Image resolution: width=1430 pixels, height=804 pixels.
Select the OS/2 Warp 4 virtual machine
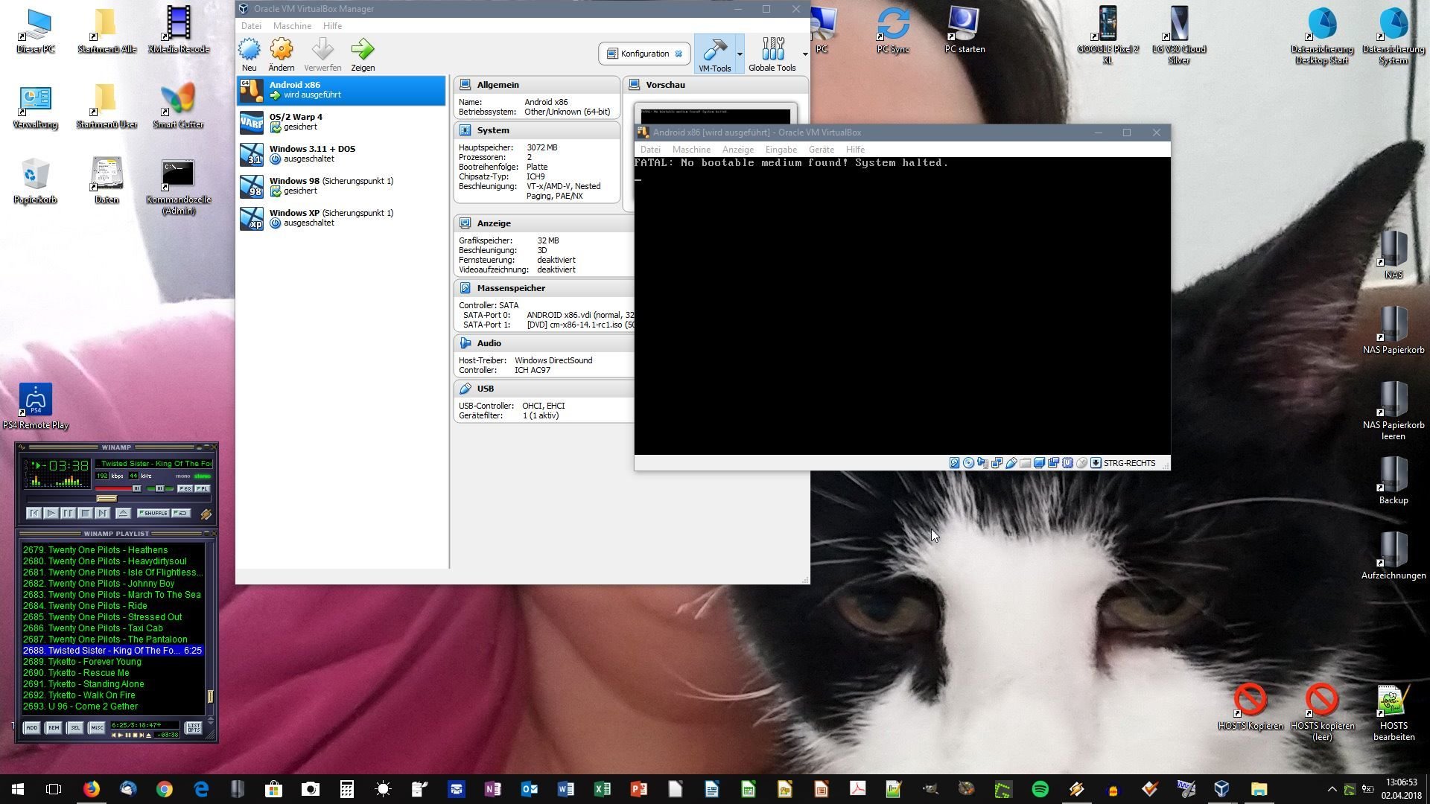click(x=341, y=122)
